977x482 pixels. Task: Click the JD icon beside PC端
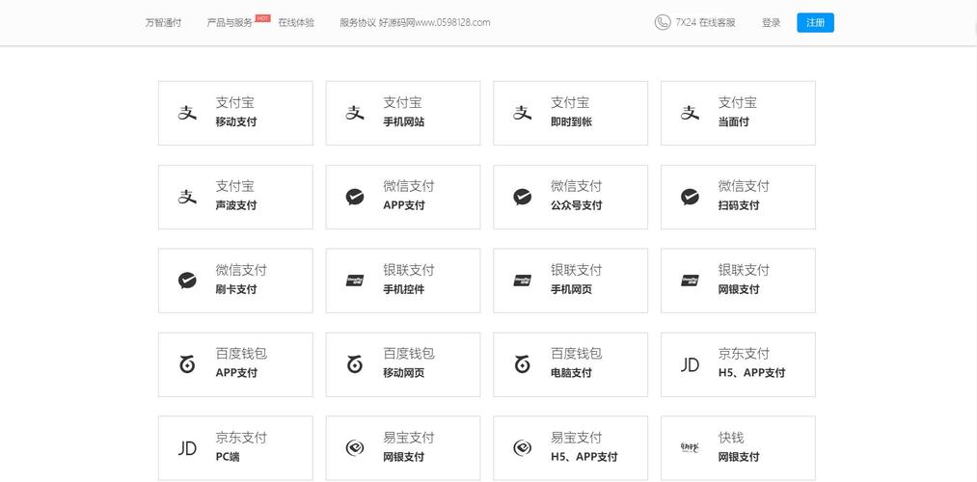pos(187,448)
